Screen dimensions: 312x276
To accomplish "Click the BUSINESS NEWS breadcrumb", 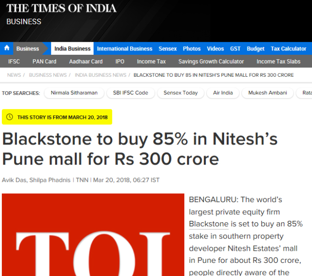I will click(48, 75).
